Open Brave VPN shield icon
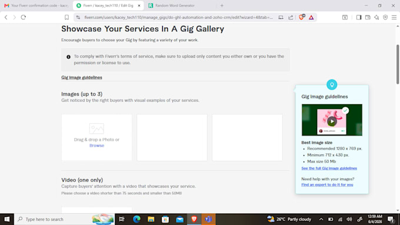Screen dimensions: 400x225 tap(385, 17)
